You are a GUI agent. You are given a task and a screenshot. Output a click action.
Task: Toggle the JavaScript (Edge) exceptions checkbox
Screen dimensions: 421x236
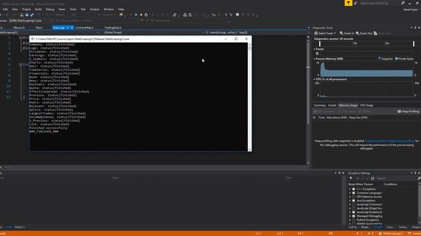point(354,208)
